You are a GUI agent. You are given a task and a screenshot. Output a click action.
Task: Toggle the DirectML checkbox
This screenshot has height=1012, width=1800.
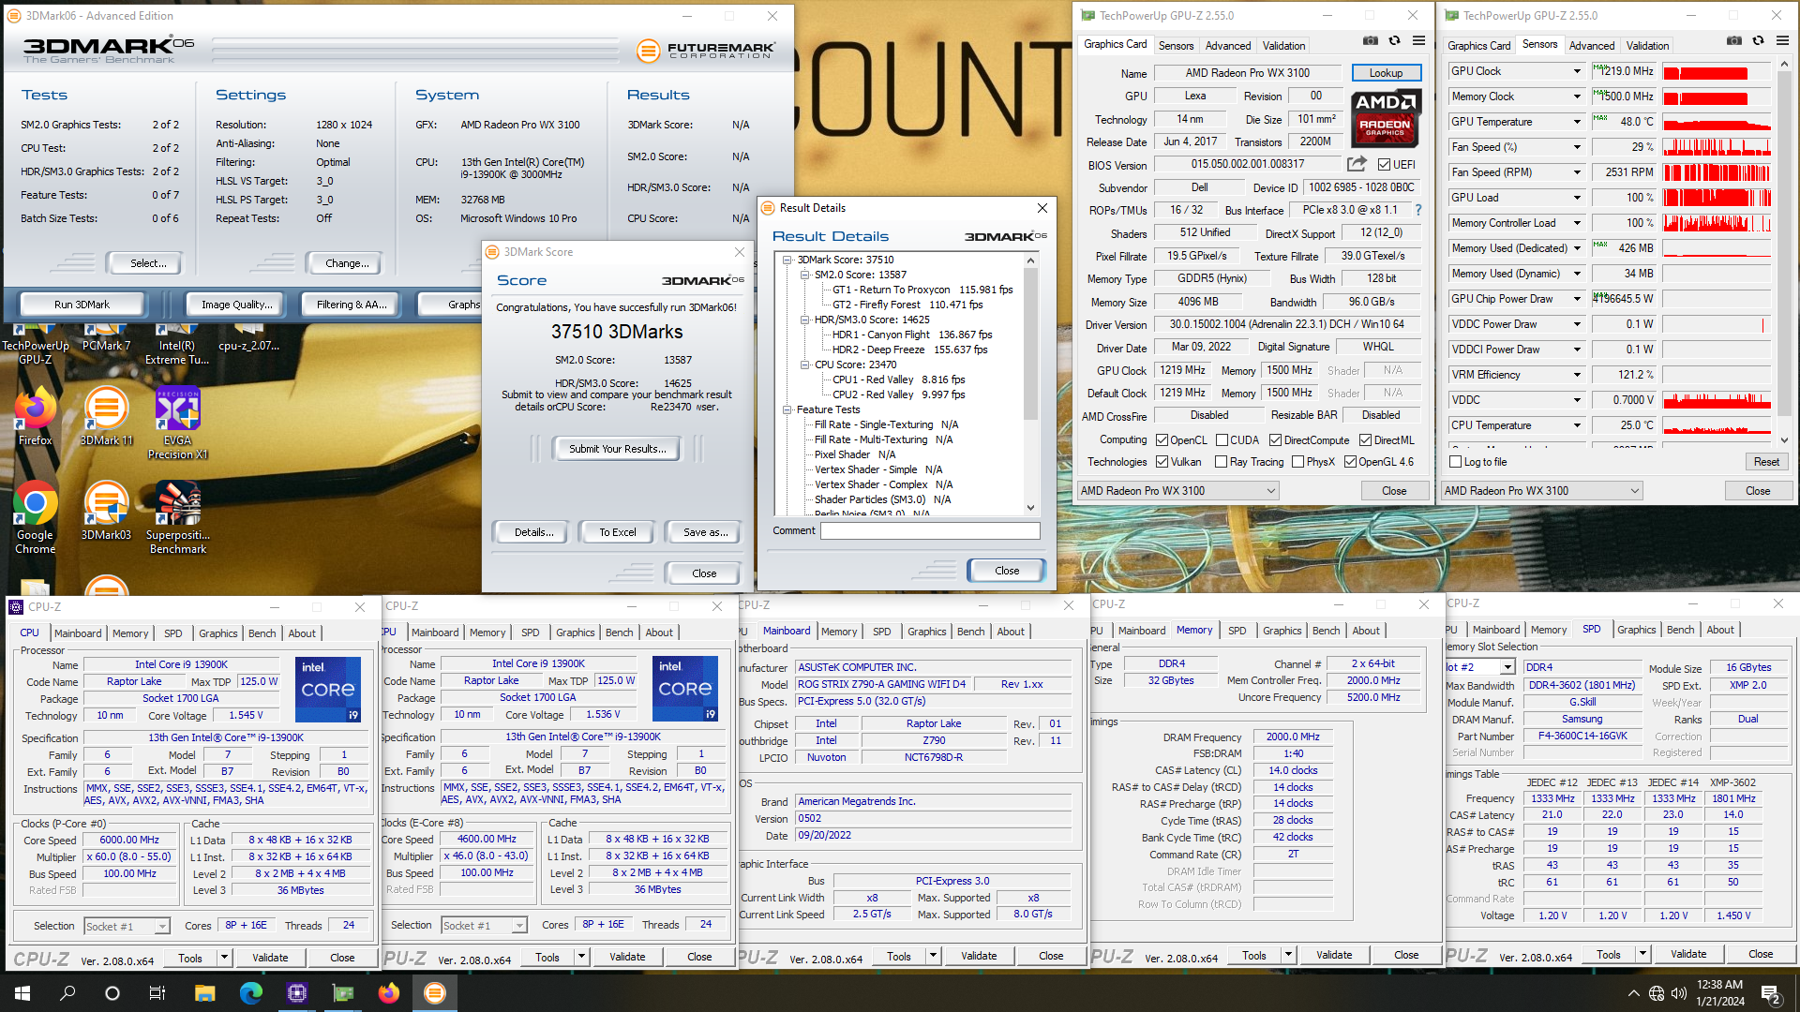tap(1365, 440)
